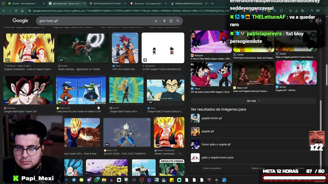Open the Google apps grid icon
Viewport: 328px width, 184px height.
pos(311,21)
